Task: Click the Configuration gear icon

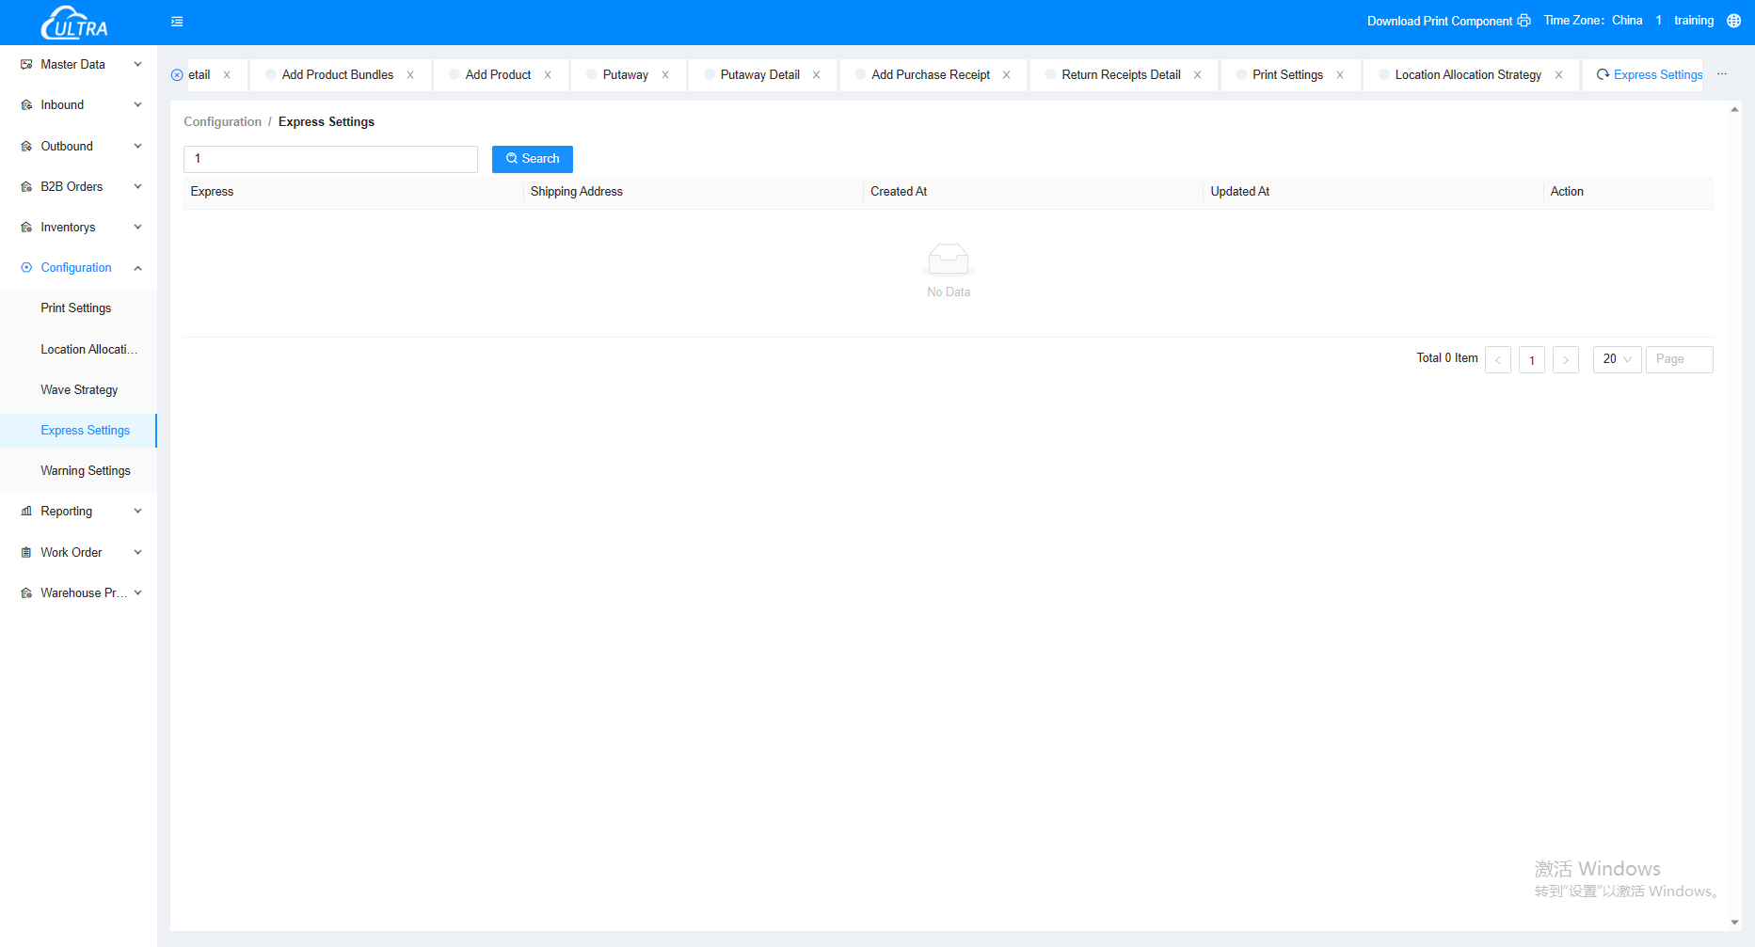Action: tap(26, 268)
